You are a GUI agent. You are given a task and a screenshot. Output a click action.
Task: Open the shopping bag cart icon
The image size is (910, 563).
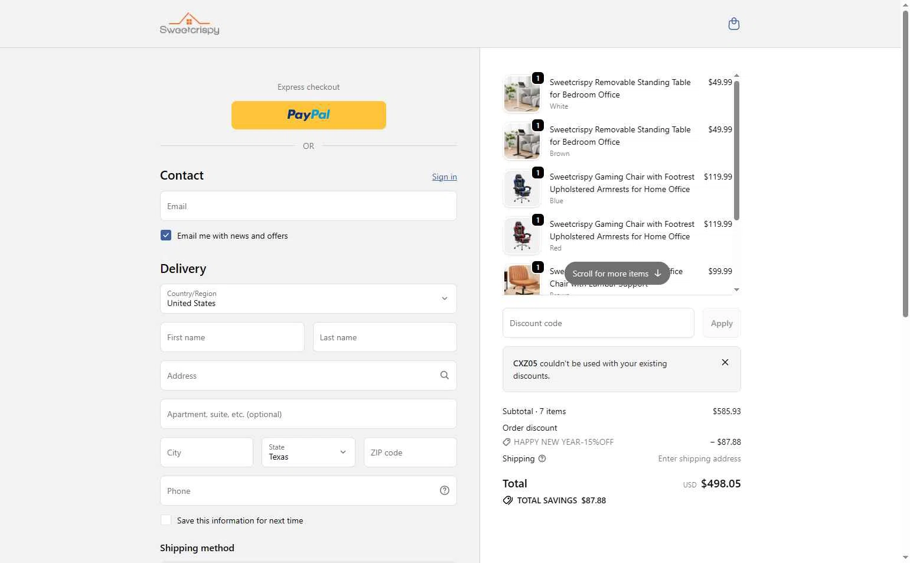734,24
